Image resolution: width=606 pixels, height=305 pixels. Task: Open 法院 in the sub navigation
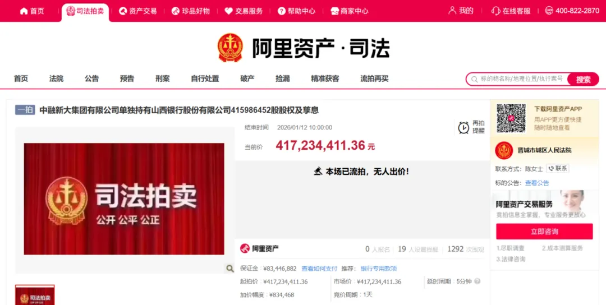pos(57,78)
